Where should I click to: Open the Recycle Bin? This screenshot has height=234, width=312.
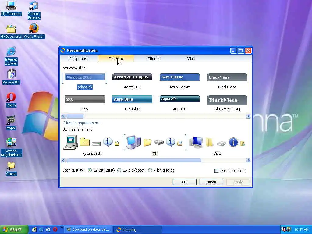tap(11, 77)
